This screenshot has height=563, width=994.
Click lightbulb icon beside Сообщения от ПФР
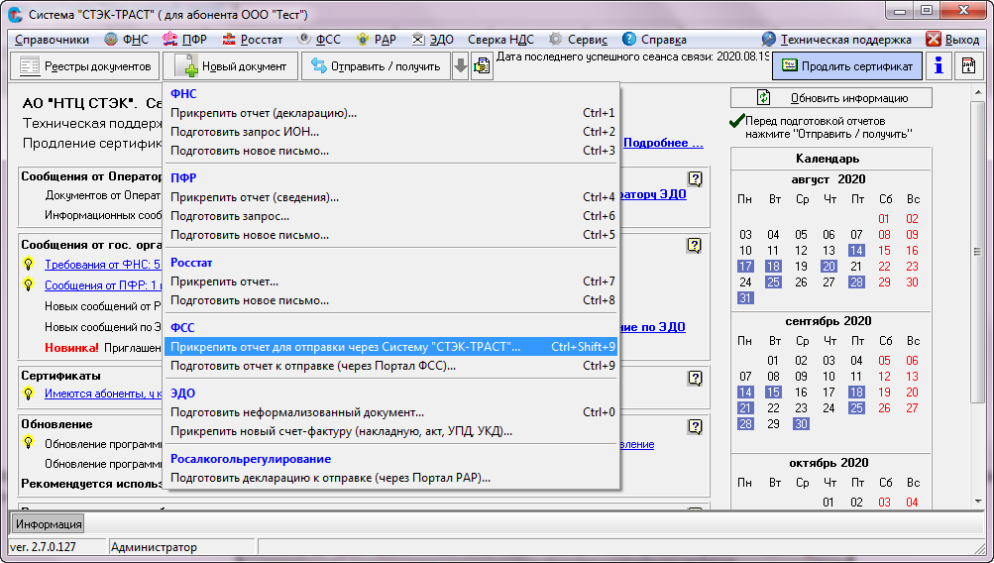pos(28,284)
